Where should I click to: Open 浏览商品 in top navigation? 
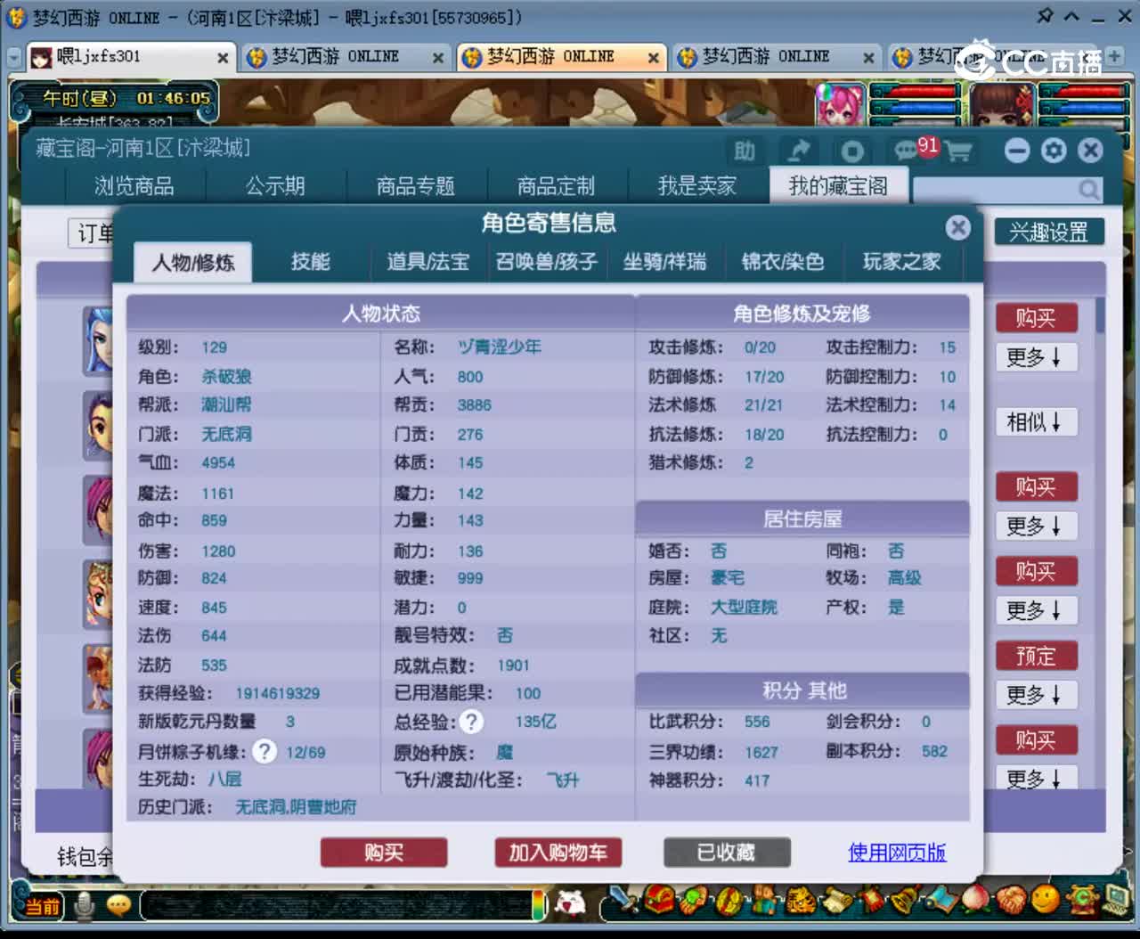pyautogui.click(x=134, y=186)
